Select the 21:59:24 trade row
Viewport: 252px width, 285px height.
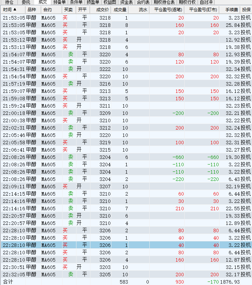(x=126, y=106)
